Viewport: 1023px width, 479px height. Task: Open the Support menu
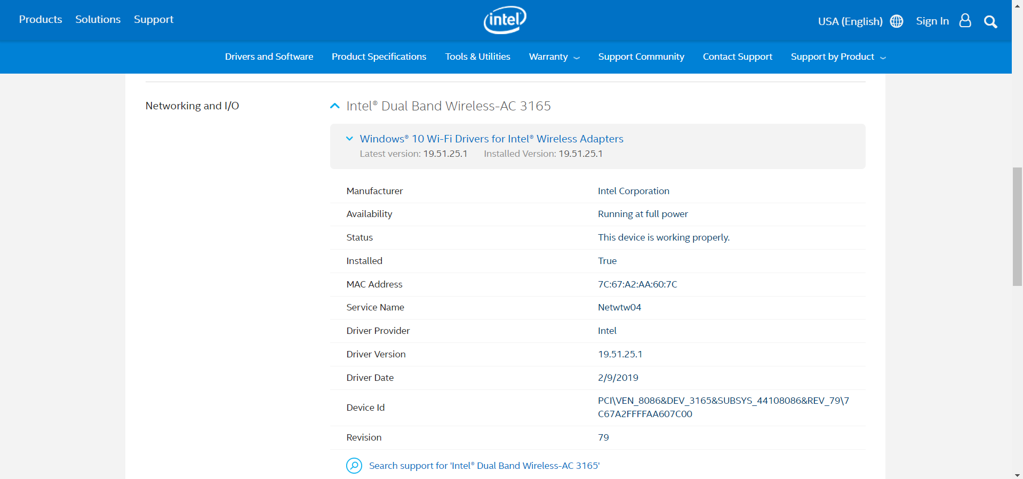point(154,20)
